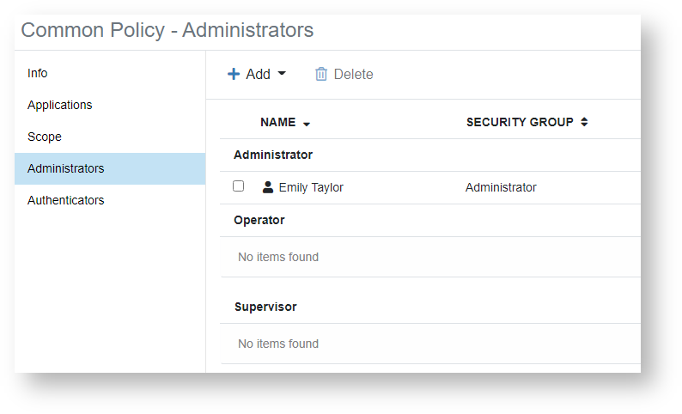Image resolution: width=682 pixels, height=414 pixels.
Task: Click the Administrator security group cell
Action: (501, 187)
